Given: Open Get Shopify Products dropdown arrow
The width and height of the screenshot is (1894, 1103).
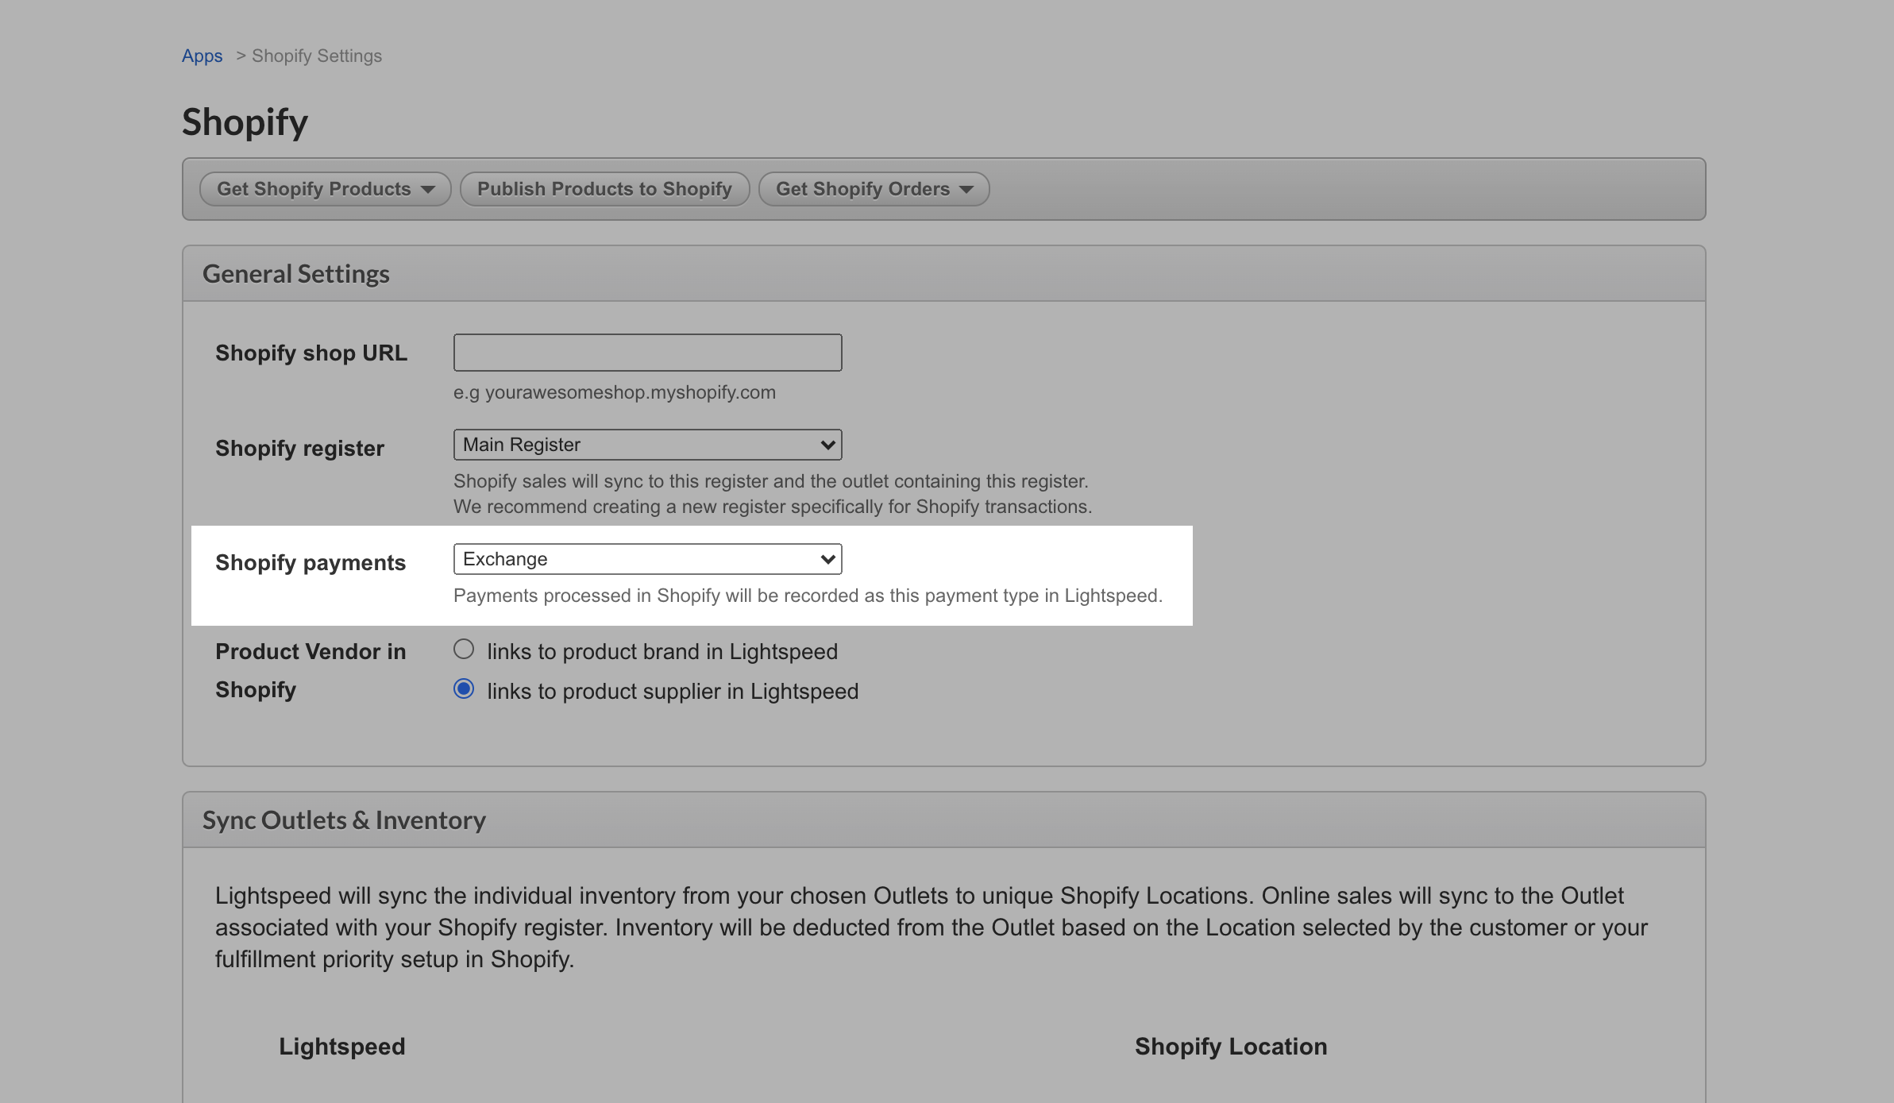Looking at the screenshot, I should click(428, 190).
